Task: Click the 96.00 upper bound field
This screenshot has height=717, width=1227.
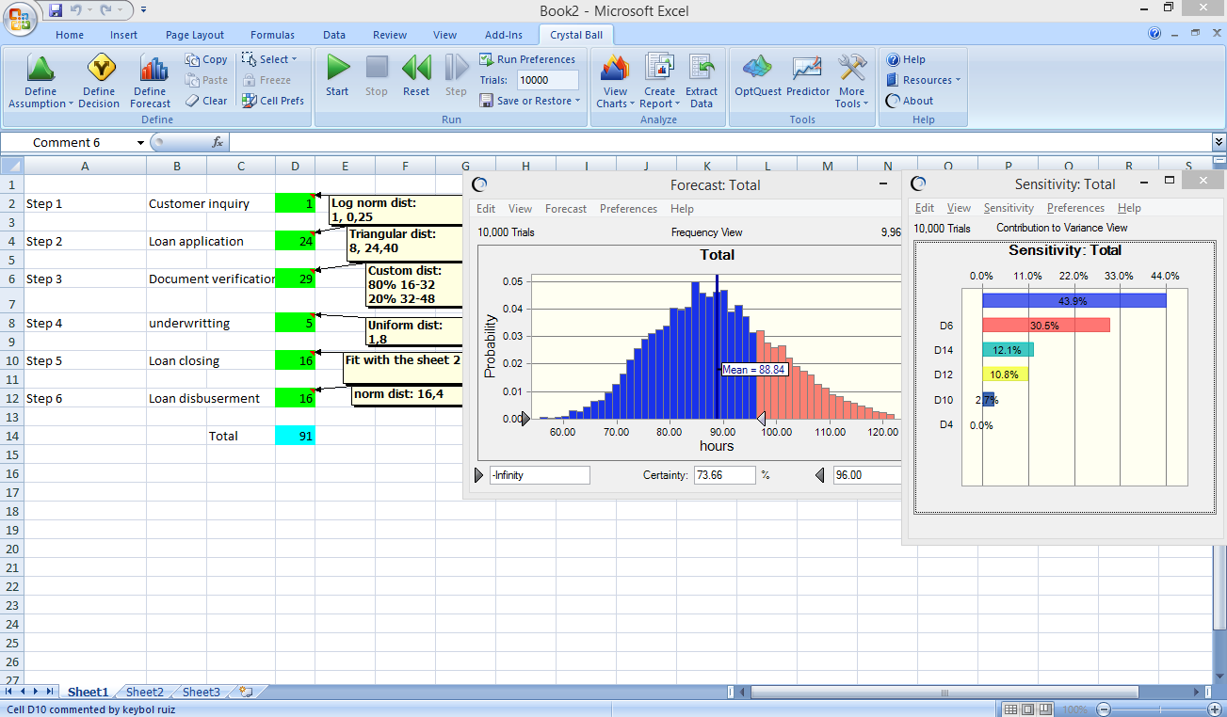Action: (867, 475)
